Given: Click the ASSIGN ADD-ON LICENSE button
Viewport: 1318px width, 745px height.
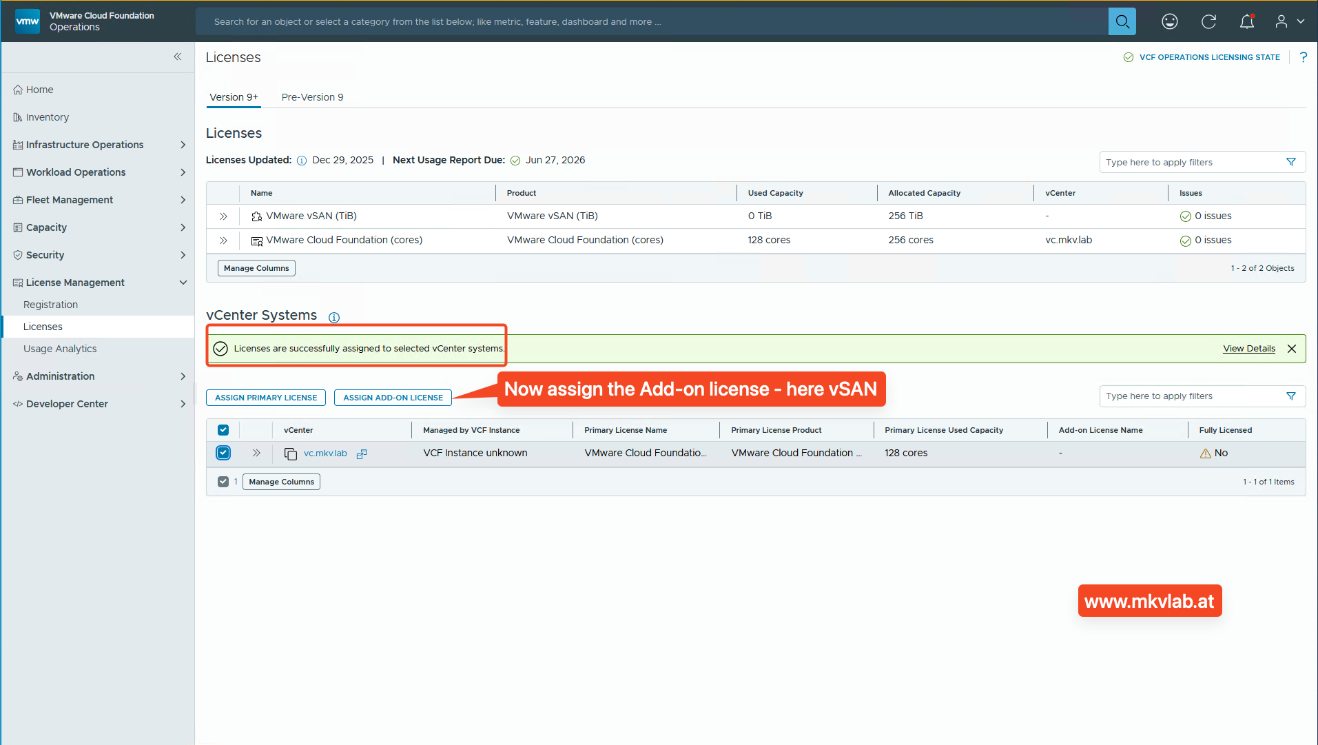Looking at the screenshot, I should click(392, 397).
